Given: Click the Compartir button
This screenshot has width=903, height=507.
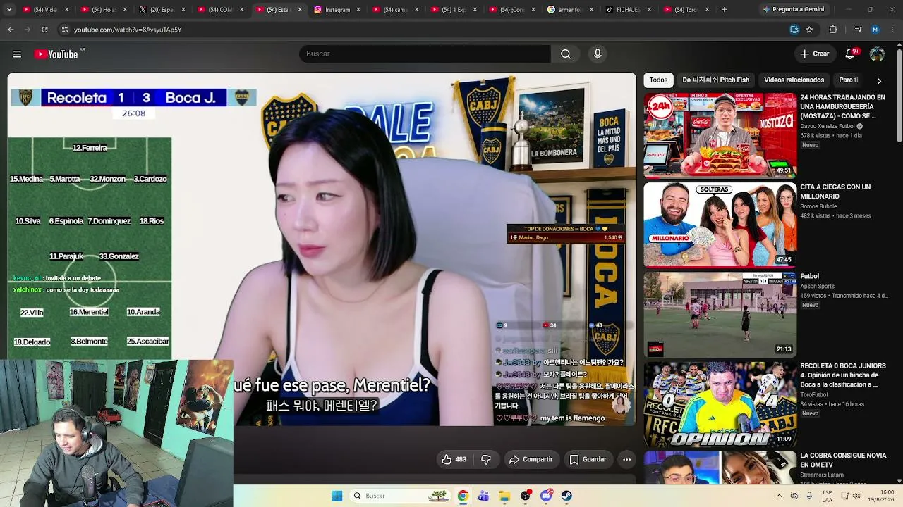Looking at the screenshot, I should 531,459.
